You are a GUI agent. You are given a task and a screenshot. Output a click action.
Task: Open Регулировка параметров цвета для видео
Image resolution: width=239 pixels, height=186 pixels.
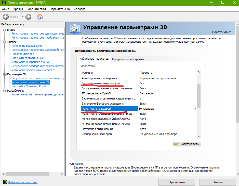[38, 33]
